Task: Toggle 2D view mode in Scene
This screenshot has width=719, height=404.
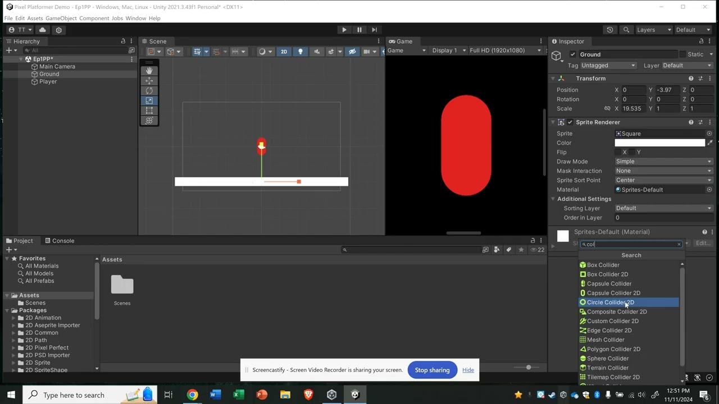Action: [284, 52]
